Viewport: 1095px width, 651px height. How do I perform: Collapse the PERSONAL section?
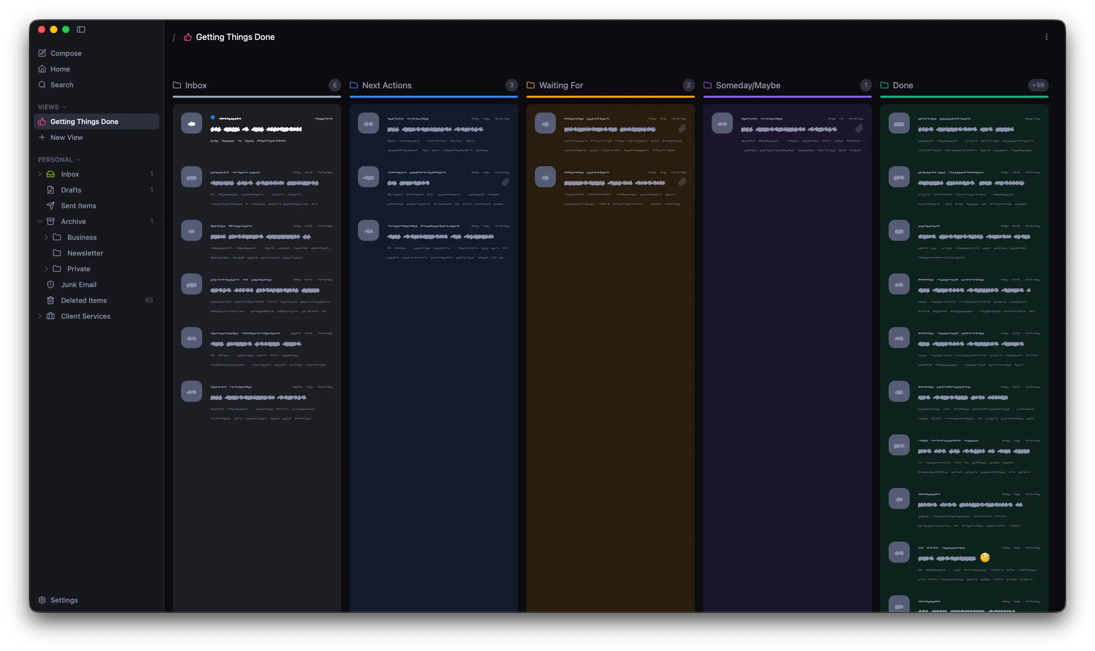point(79,159)
